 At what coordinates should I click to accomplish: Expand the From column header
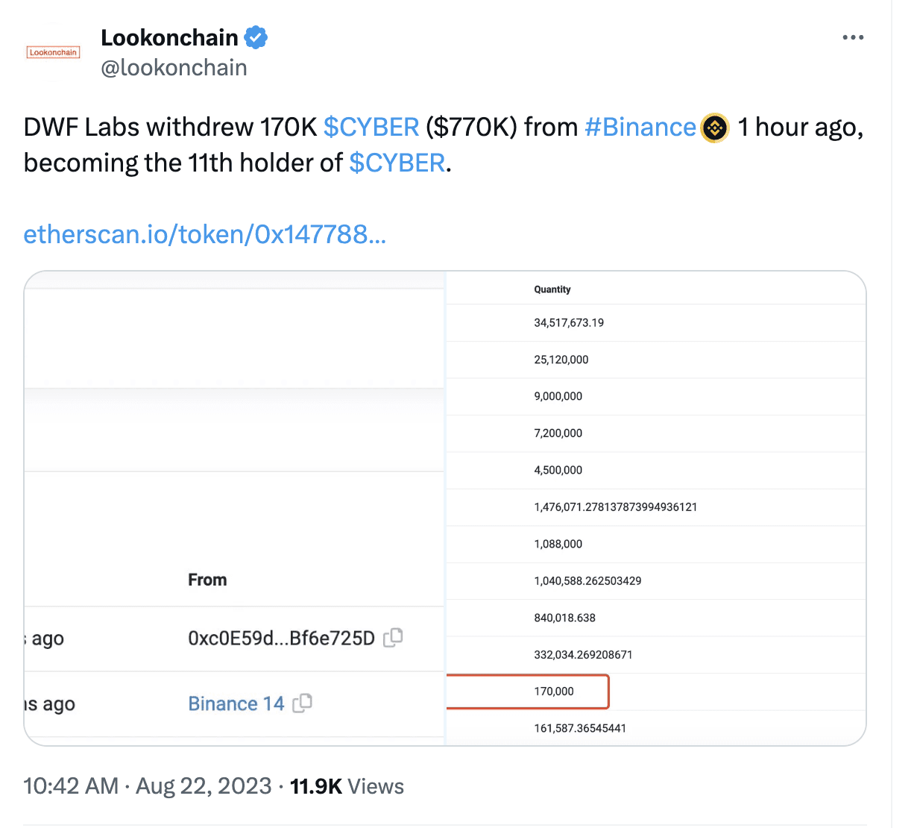click(207, 579)
